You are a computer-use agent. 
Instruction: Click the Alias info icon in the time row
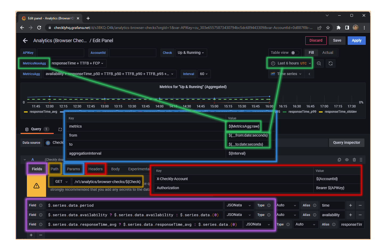pyautogui.click(x=315, y=205)
